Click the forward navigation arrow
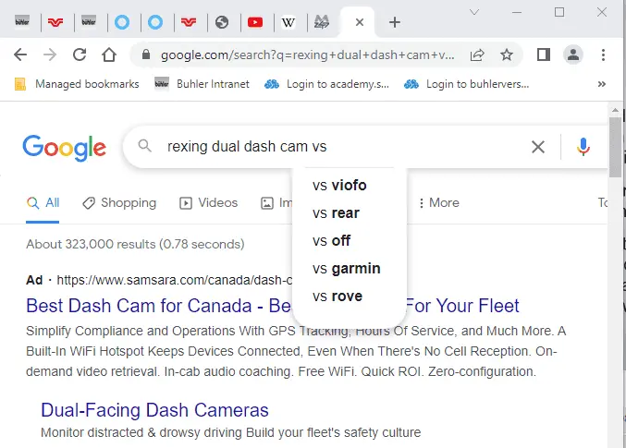The image size is (626, 448). click(50, 54)
